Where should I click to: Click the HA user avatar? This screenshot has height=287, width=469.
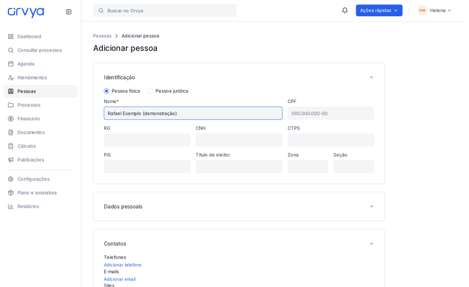tap(422, 10)
